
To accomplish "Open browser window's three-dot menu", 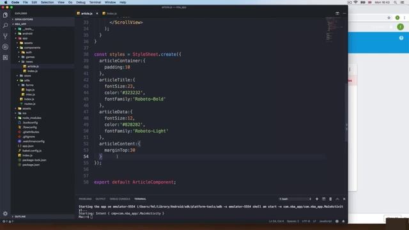I will [405, 18].
